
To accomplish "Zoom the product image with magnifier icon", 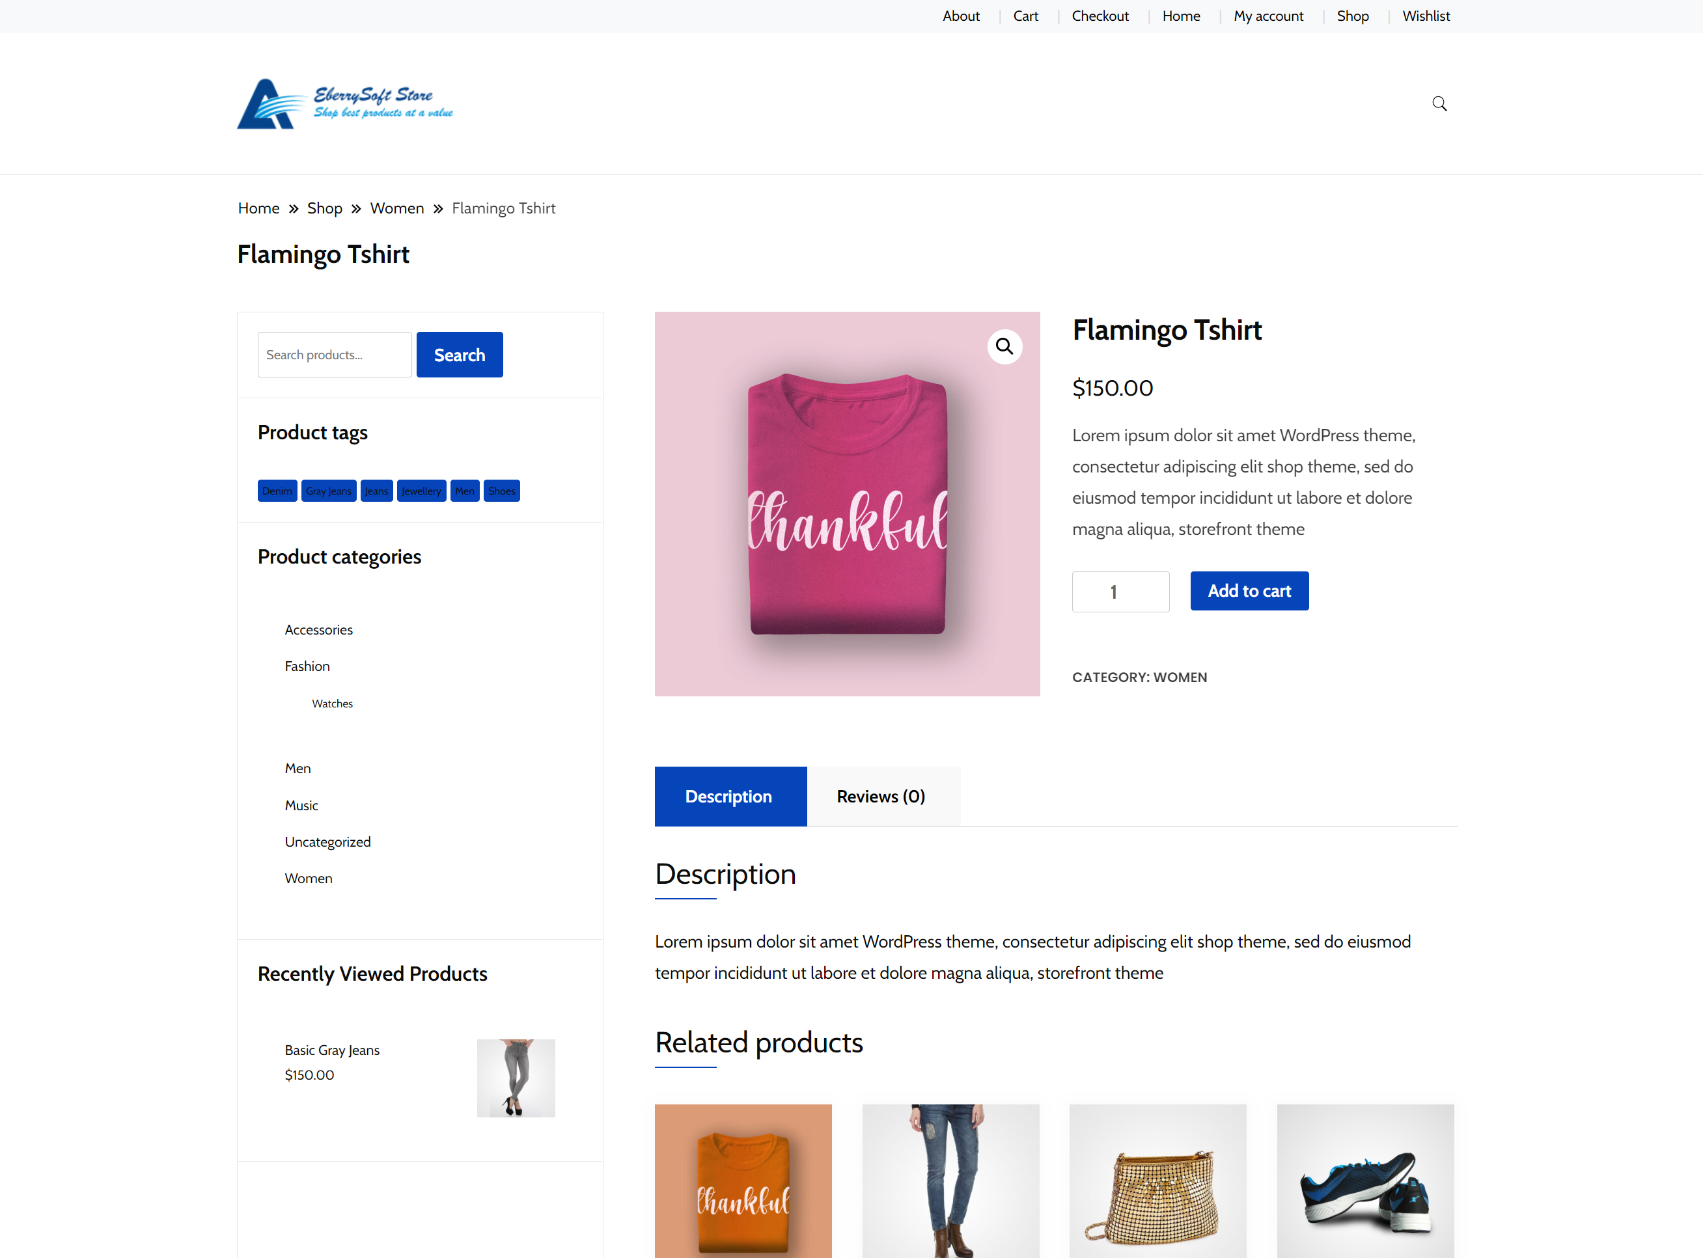I will [x=1004, y=346].
